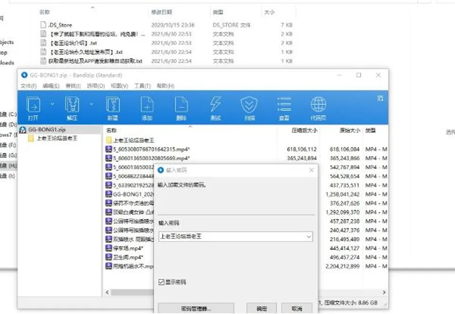Select drive (H:) in Explorer sidebar
The width and height of the screenshot is (455, 314).
point(8,166)
